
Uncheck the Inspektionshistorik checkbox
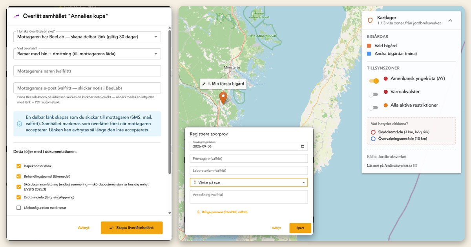click(x=18, y=166)
